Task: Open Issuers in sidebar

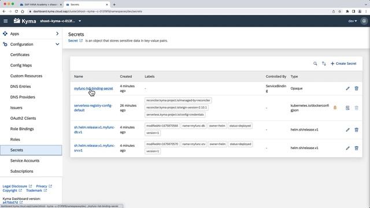Action: [x=16, y=108]
